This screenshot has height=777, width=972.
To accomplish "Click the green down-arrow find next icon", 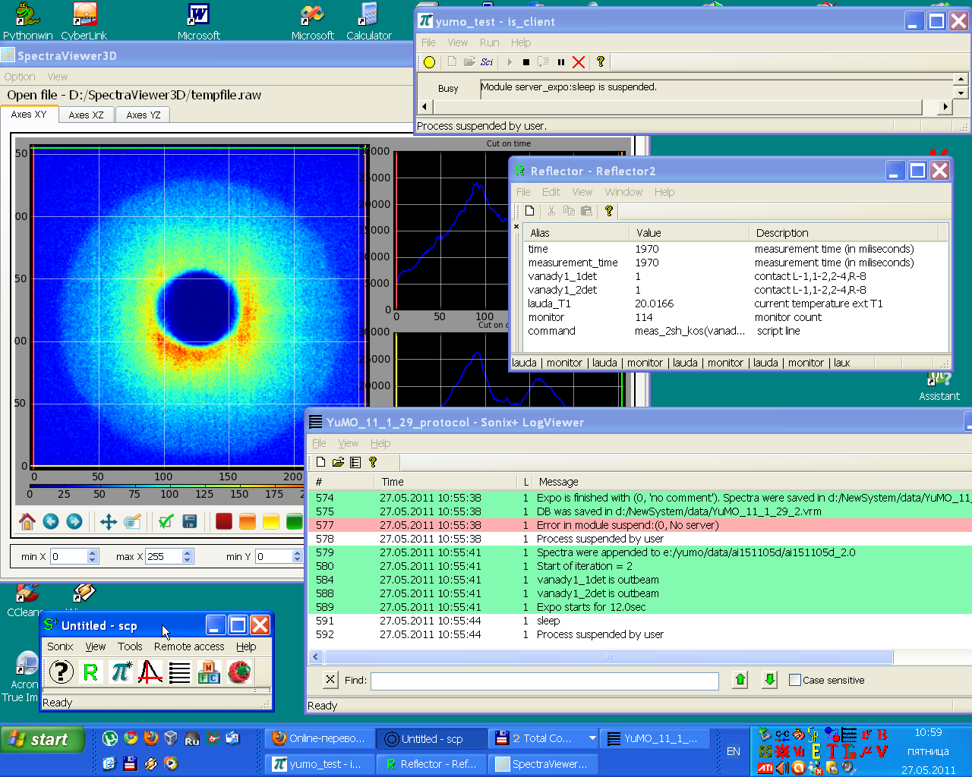I will coord(769,680).
